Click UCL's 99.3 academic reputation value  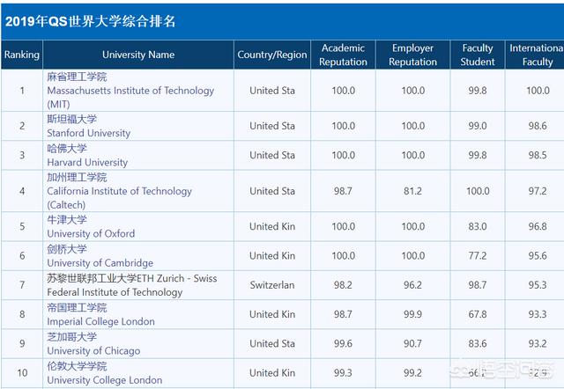[343, 373]
